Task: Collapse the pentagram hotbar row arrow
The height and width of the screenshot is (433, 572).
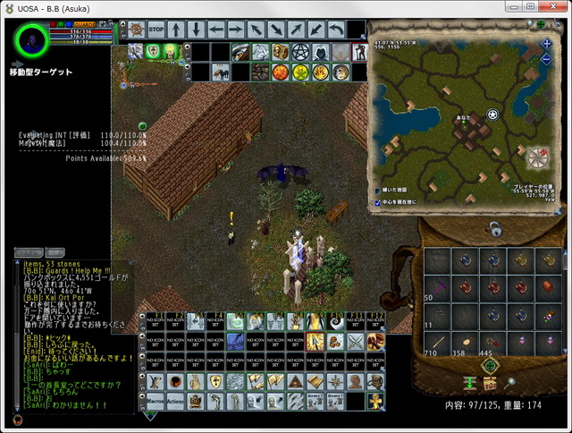Action: coord(187,47)
